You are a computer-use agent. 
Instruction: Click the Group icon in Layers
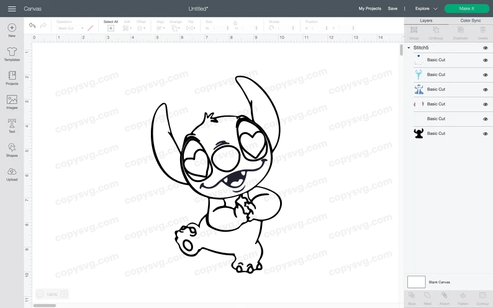[414, 30]
